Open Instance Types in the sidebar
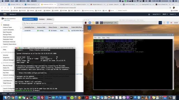Screen dimensions: 179x100 click(7, 27)
